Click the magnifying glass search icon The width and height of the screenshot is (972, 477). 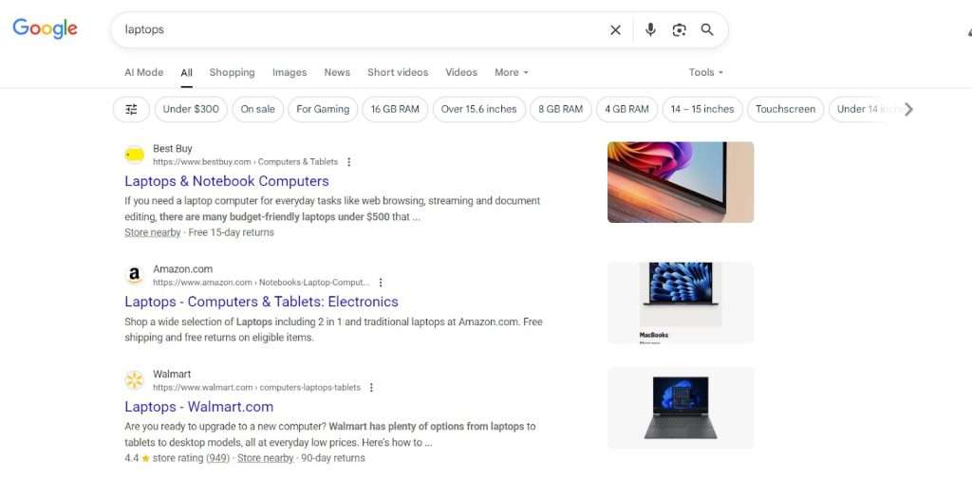[x=707, y=29]
